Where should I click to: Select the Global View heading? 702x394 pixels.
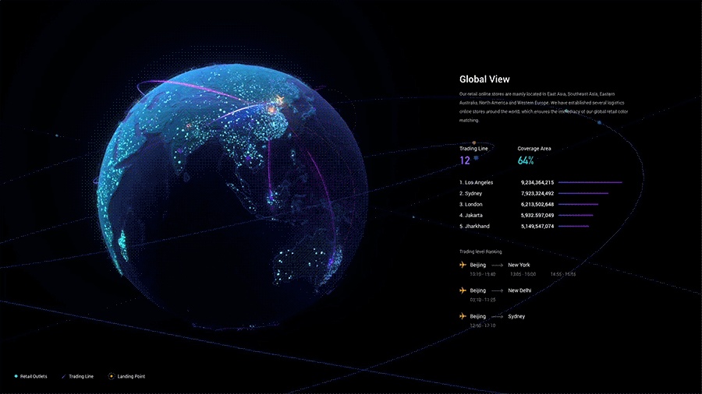coord(484,79)
